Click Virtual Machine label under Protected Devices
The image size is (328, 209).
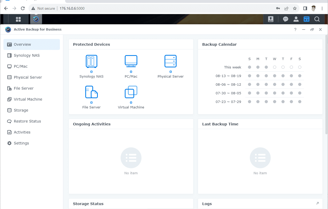(x=131, y=107)
